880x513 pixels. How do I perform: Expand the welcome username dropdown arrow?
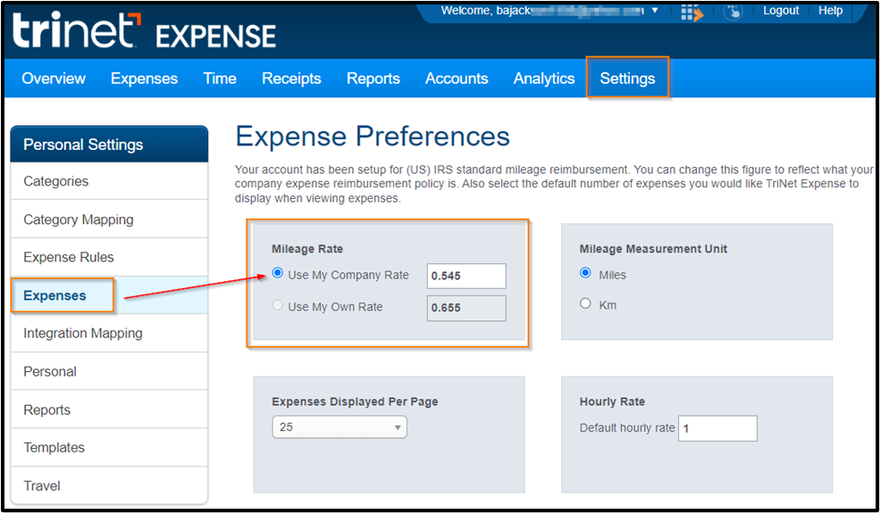(654, 11)
